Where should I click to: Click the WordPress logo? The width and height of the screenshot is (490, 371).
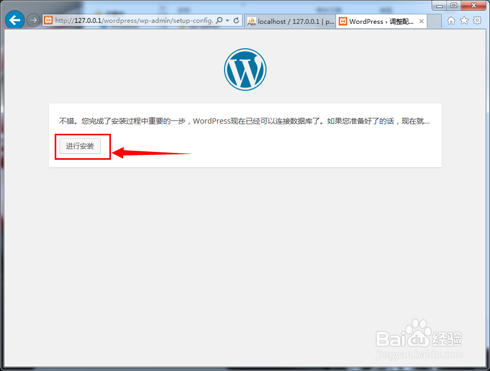click(245, 70)
